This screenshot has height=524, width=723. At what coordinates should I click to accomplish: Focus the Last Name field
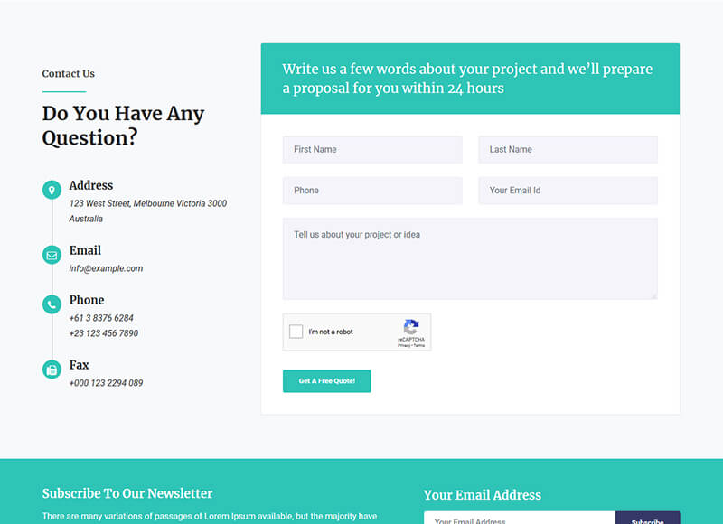pos(568,150)
